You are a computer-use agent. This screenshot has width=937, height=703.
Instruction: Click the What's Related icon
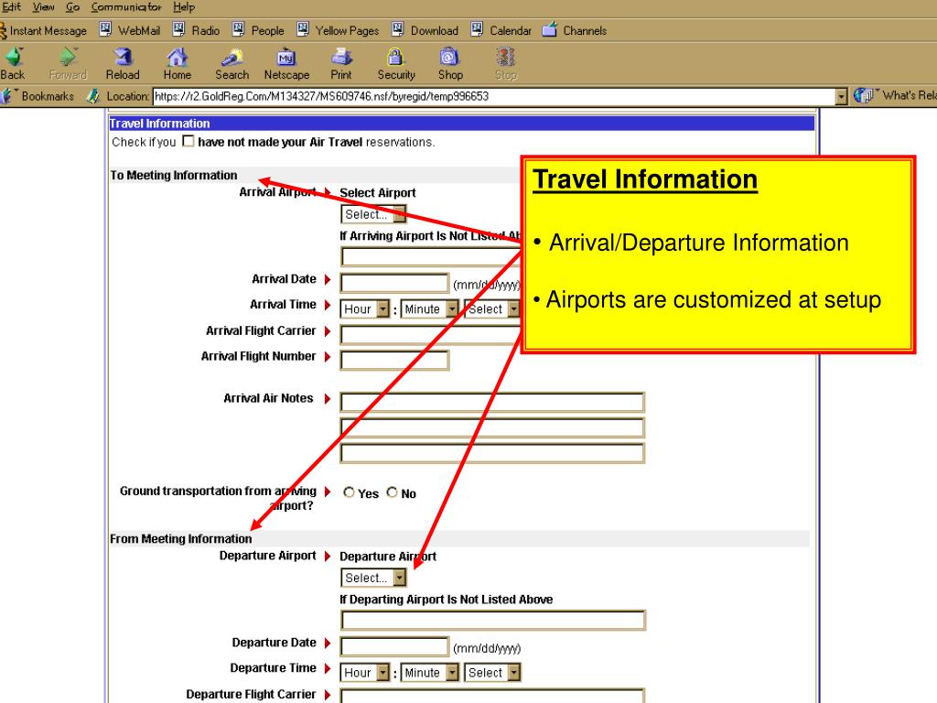[895, 95]
